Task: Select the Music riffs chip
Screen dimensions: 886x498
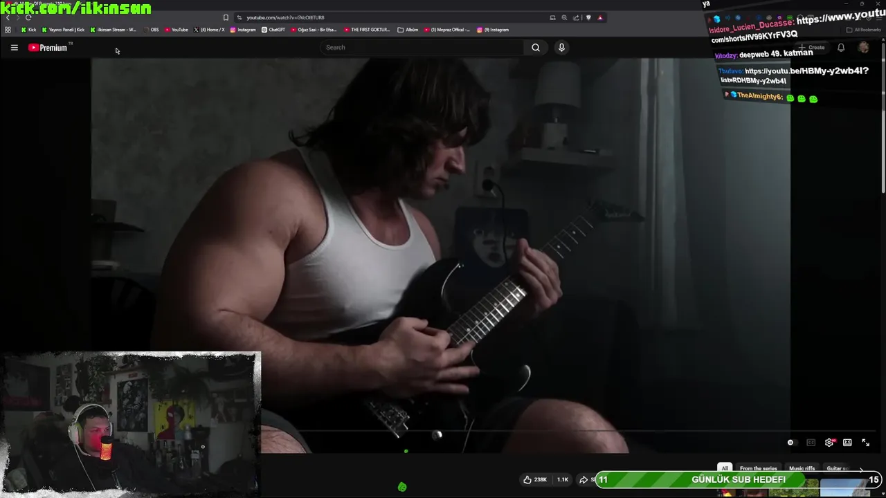Action: pyautogui.click(x=802, y=468)
